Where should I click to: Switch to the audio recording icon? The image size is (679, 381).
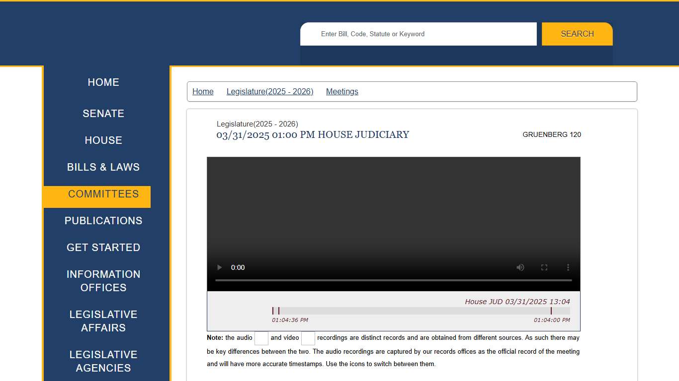pos(261,338)
